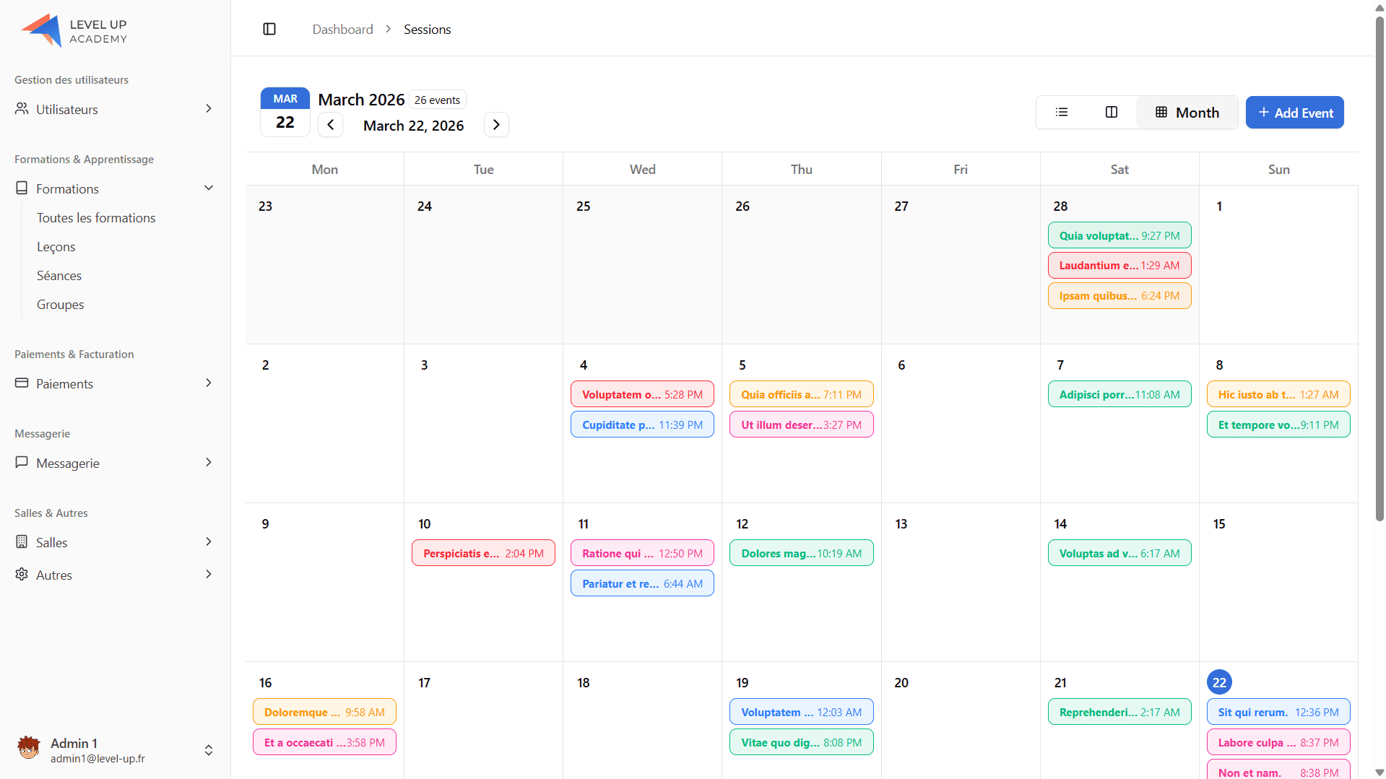Open Toutes les formations
Image resolution: width=1386 pixels, height=779 pixels.
point(96,218)
